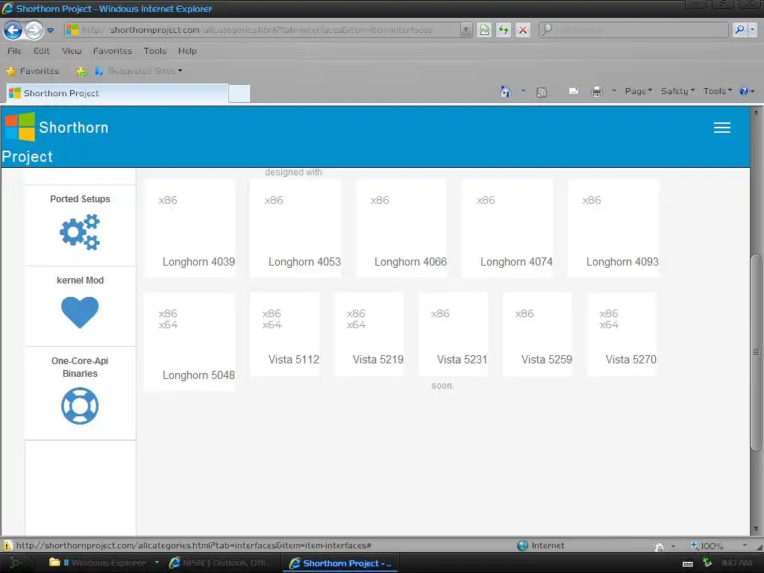Open the Vista 5219 tile
Screen dimensions: 764x573
click(x=369, y=334)
